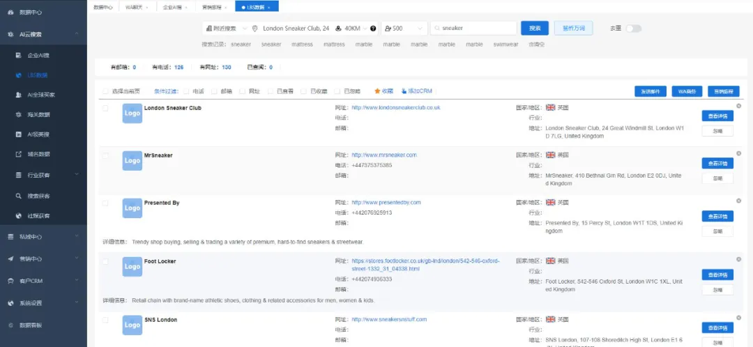Click the 系统设置 sidebar icon
753x347 pixels.
(x=10, y=303)
